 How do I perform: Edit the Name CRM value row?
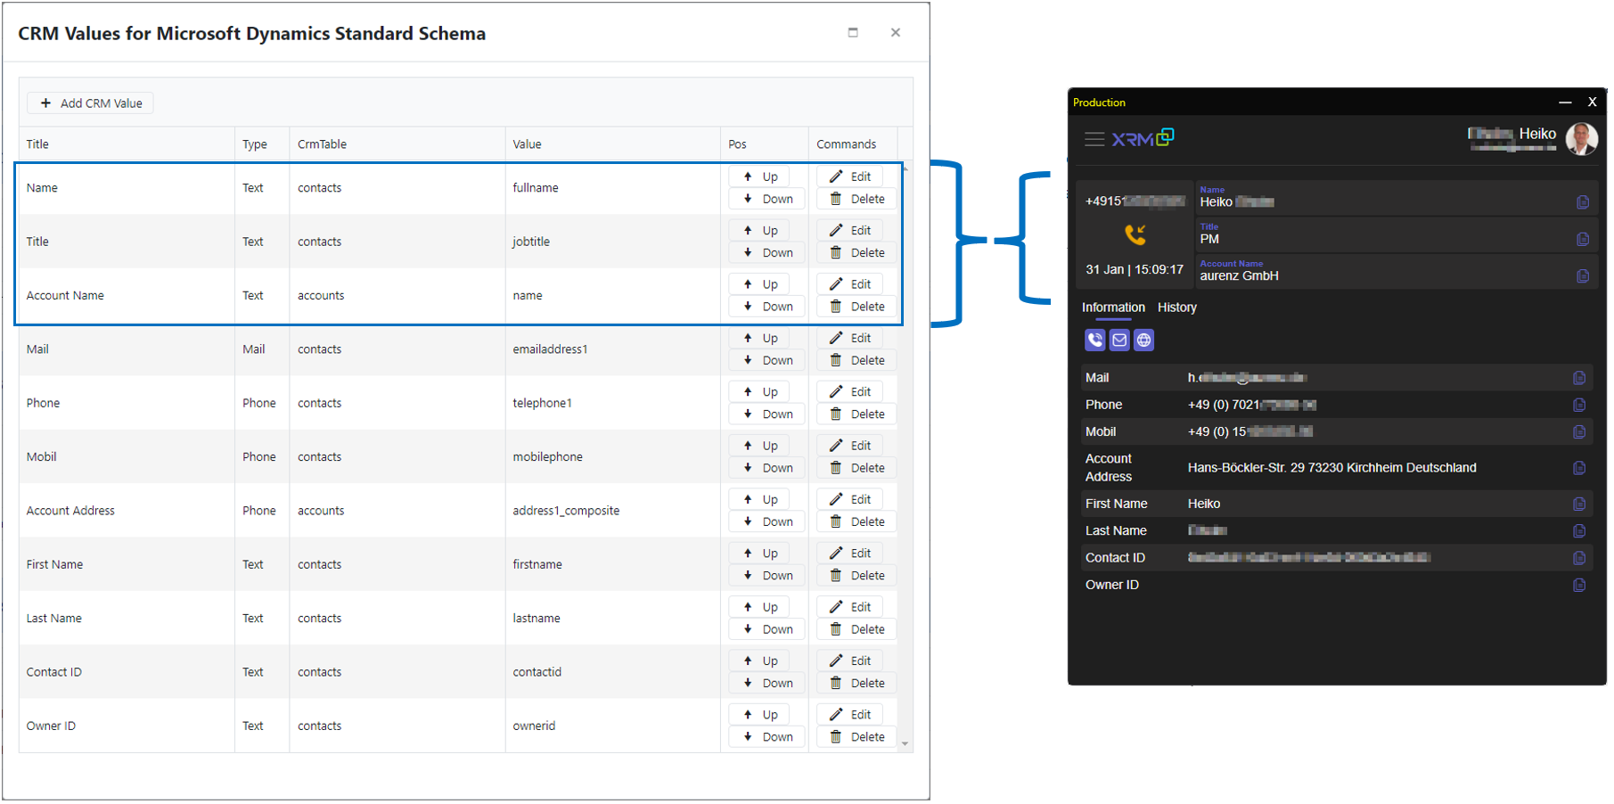point(850,176)
